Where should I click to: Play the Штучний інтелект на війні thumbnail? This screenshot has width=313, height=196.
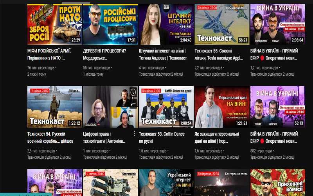[166, 24]
